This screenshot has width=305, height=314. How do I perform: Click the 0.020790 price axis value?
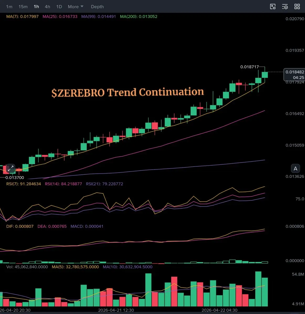[295, 19]
